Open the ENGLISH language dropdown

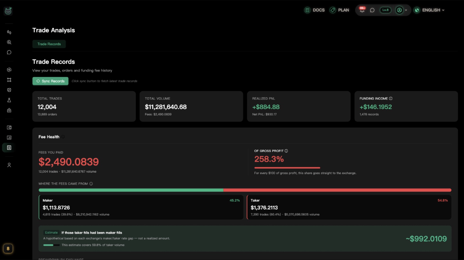(x=429, y=10)
